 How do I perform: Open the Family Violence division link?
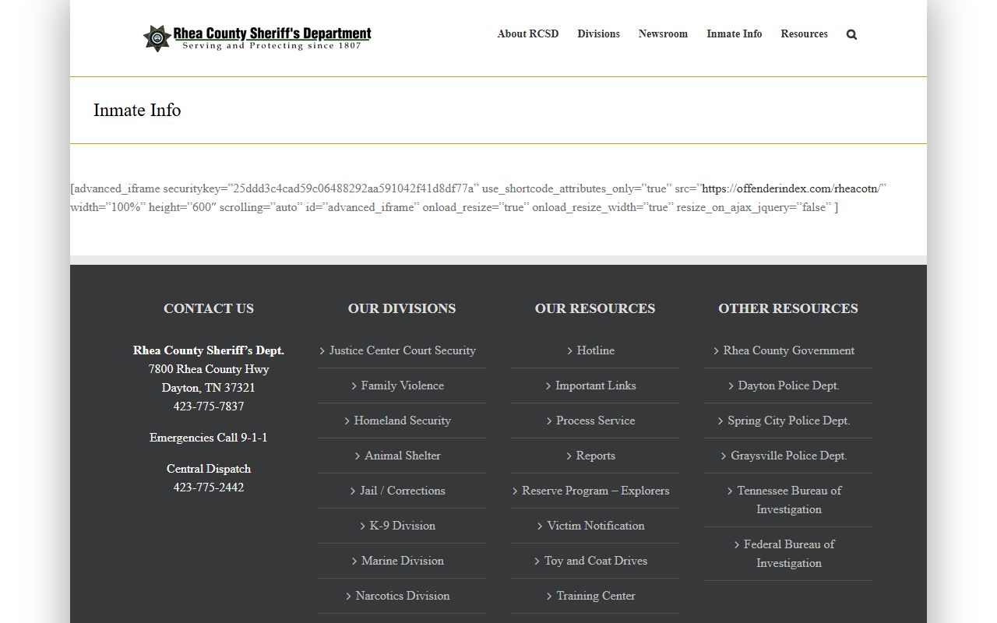coord(402,385)
